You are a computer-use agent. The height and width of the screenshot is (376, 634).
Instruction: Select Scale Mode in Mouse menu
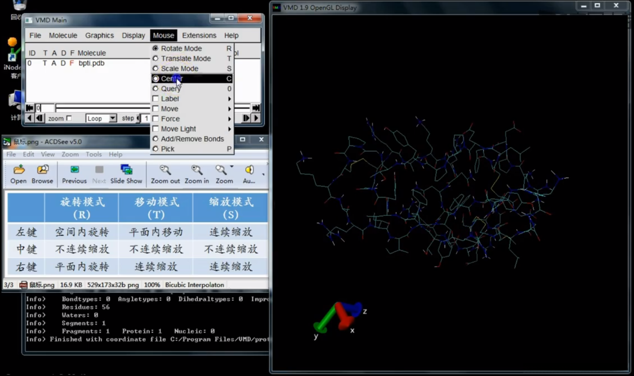[x=179, y=69]
